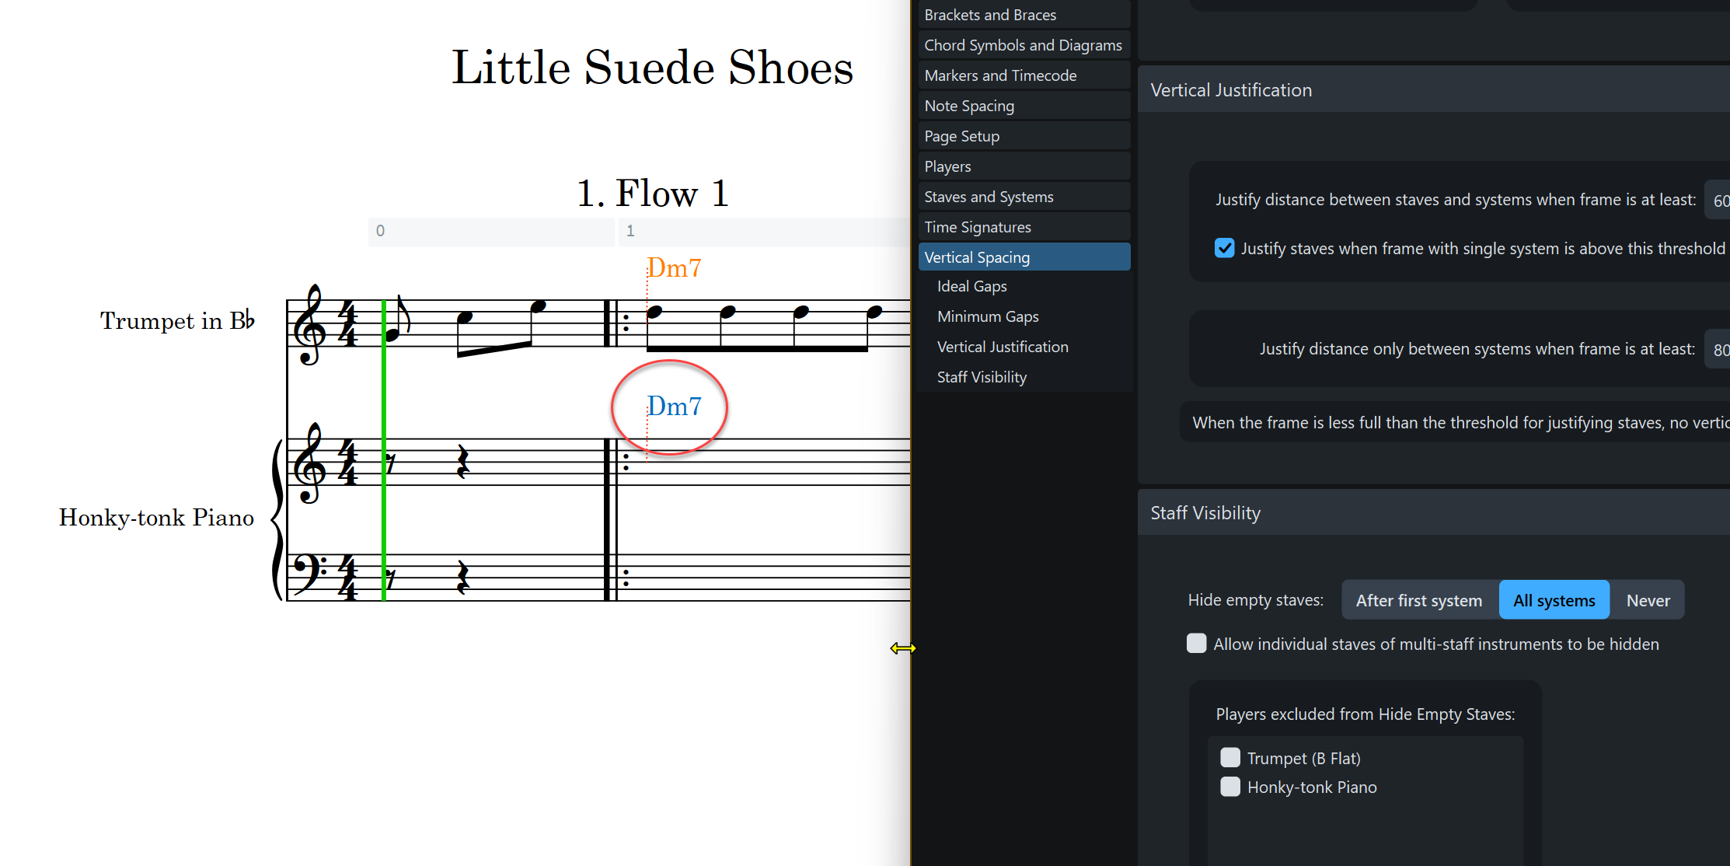1730x866 pixels.
Task: Jump to Minimum Gaps subsection
Action: [x=987, y=316]
